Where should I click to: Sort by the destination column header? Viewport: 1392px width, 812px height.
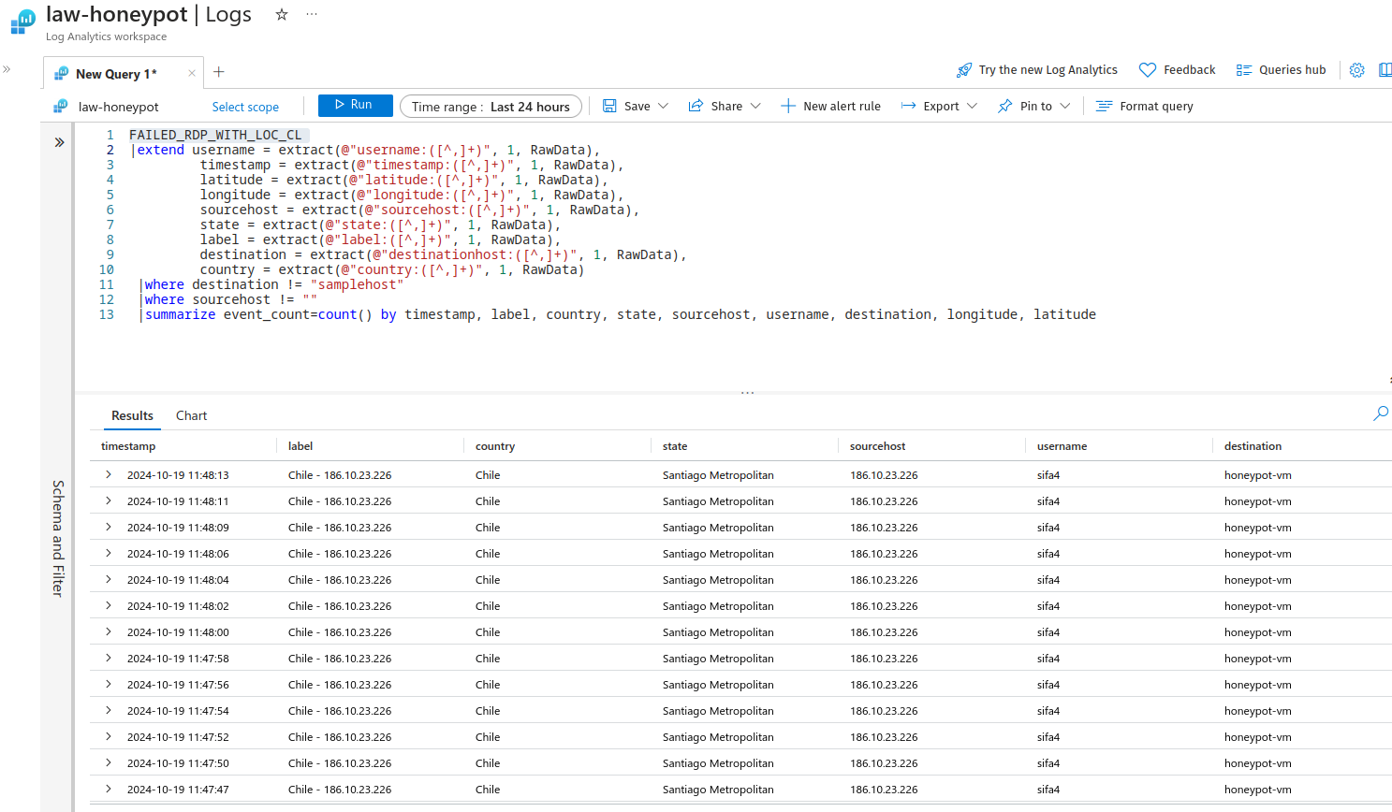[1253, 446]
